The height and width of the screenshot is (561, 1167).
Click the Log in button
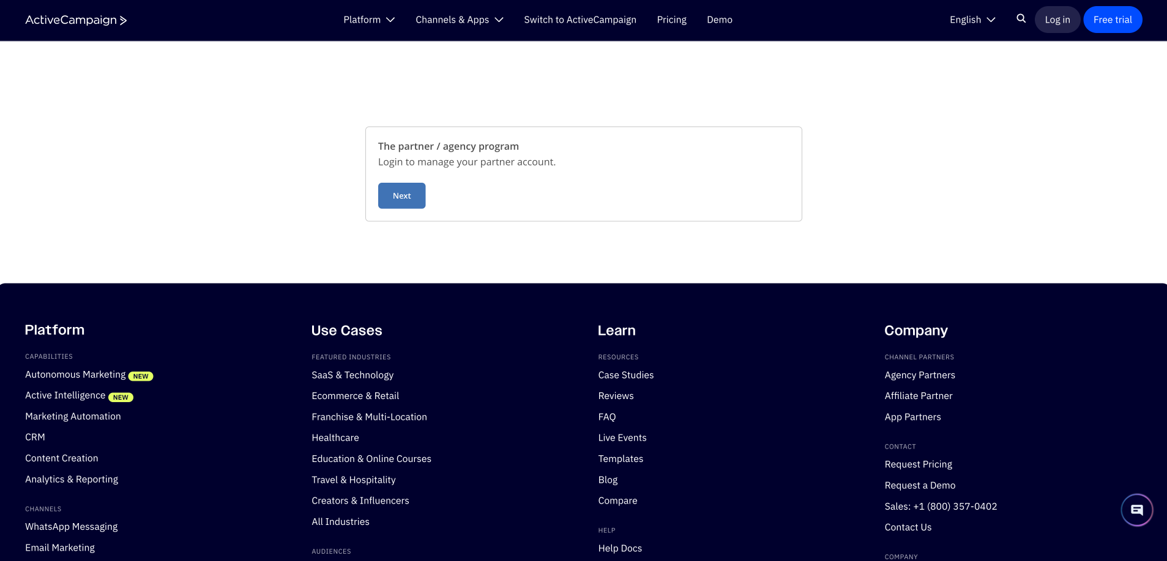(x=1057, y=20)
